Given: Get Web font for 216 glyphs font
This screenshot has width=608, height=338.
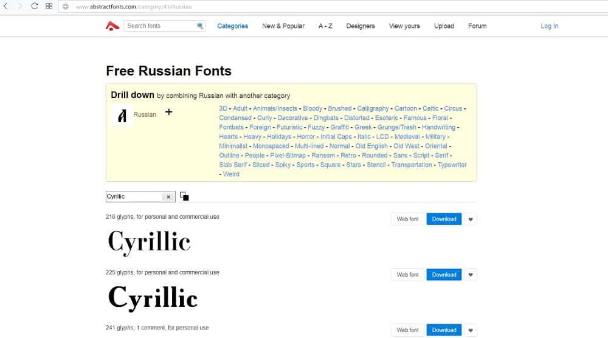Looking at the screenshot, I should (407, 219).
